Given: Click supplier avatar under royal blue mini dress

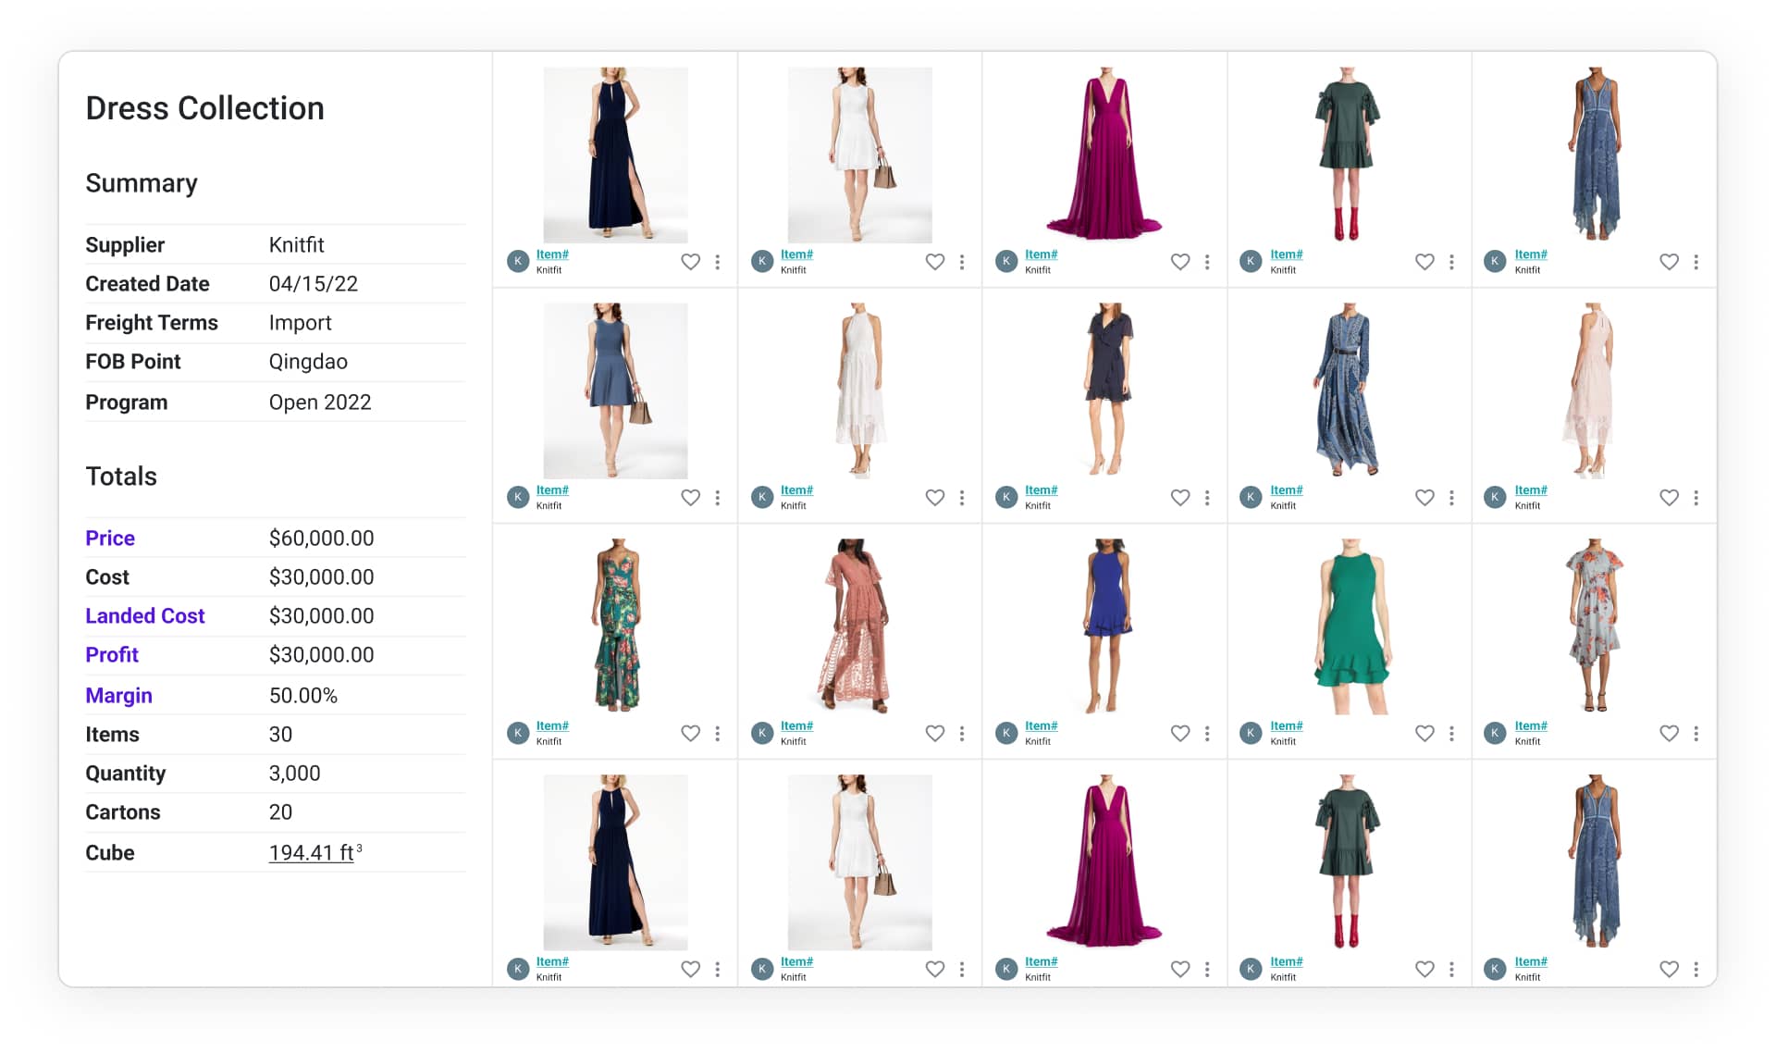Looking at the screenshot, I should (1006, 733).
